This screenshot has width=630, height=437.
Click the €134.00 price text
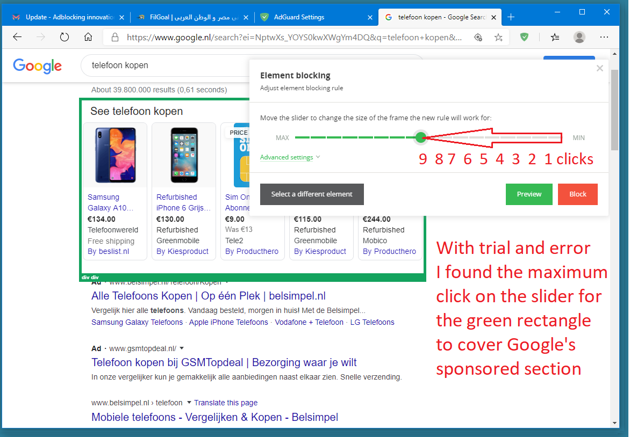pyautogui.click(x=101, y=219)
